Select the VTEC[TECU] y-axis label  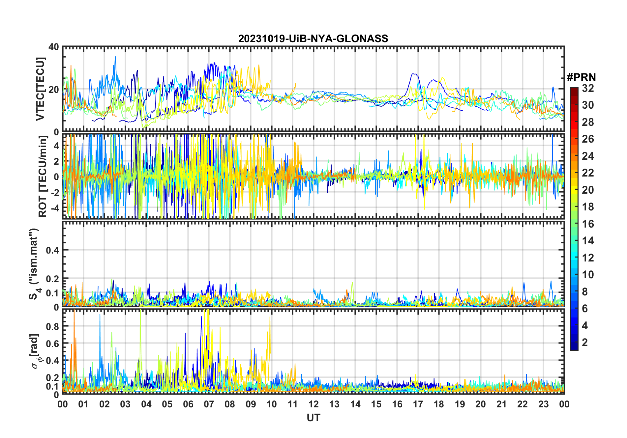[40, 89]
